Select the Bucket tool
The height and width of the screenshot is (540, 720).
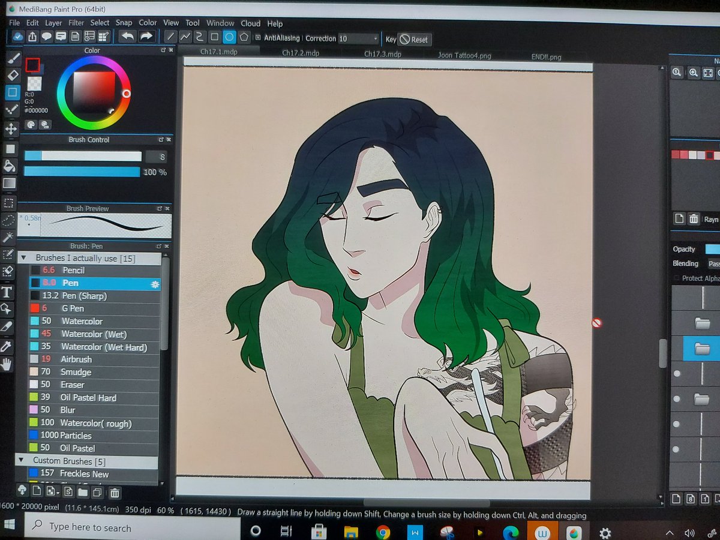(x=10, y=166)
